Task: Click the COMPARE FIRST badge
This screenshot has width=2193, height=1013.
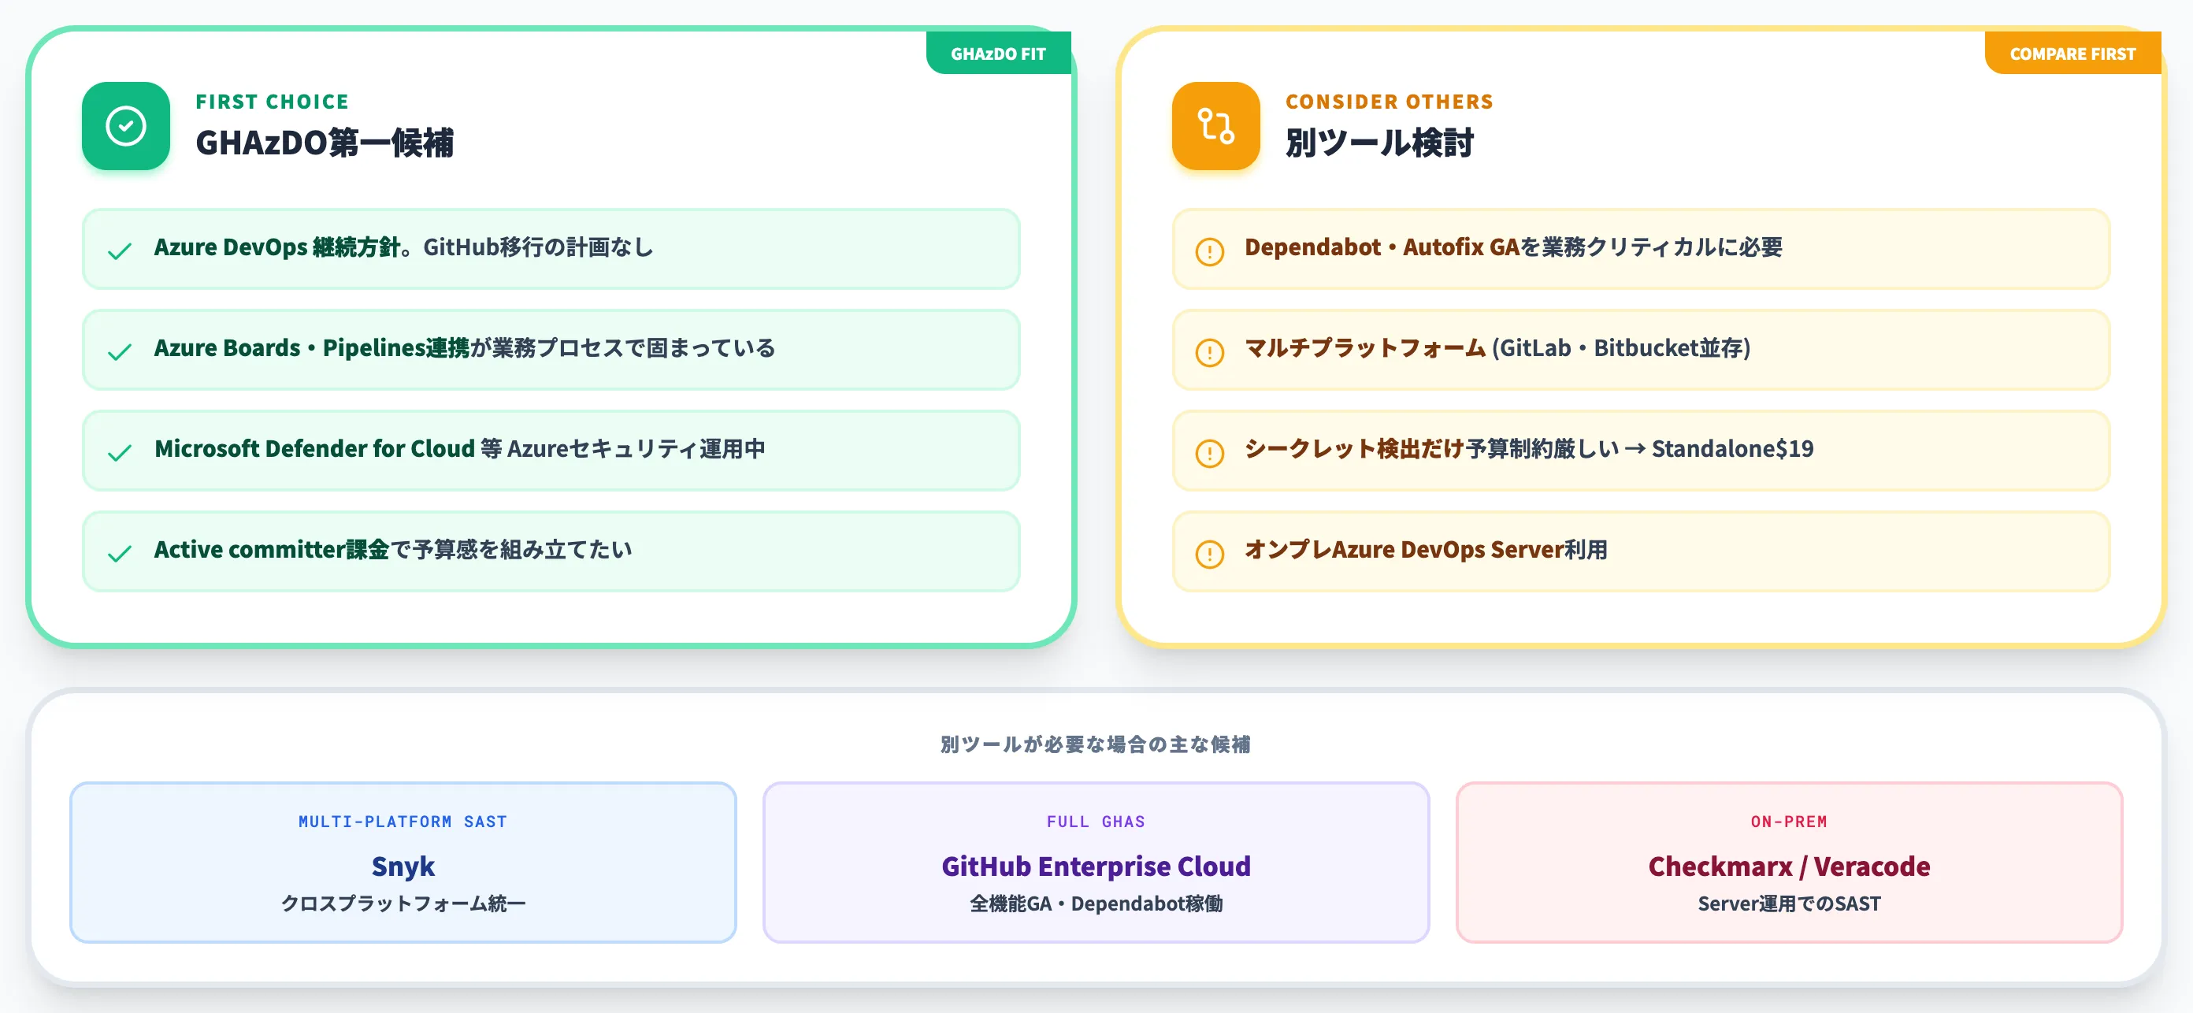Action: pos(2072,54)
